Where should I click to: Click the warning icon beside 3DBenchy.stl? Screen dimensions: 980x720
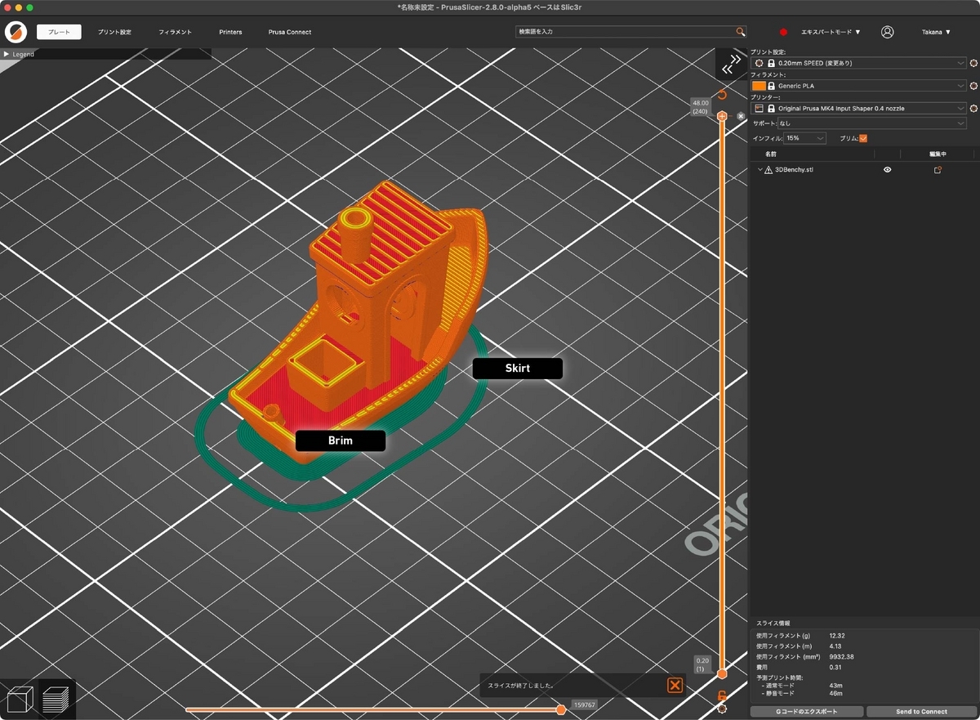(x=768, y=170)
